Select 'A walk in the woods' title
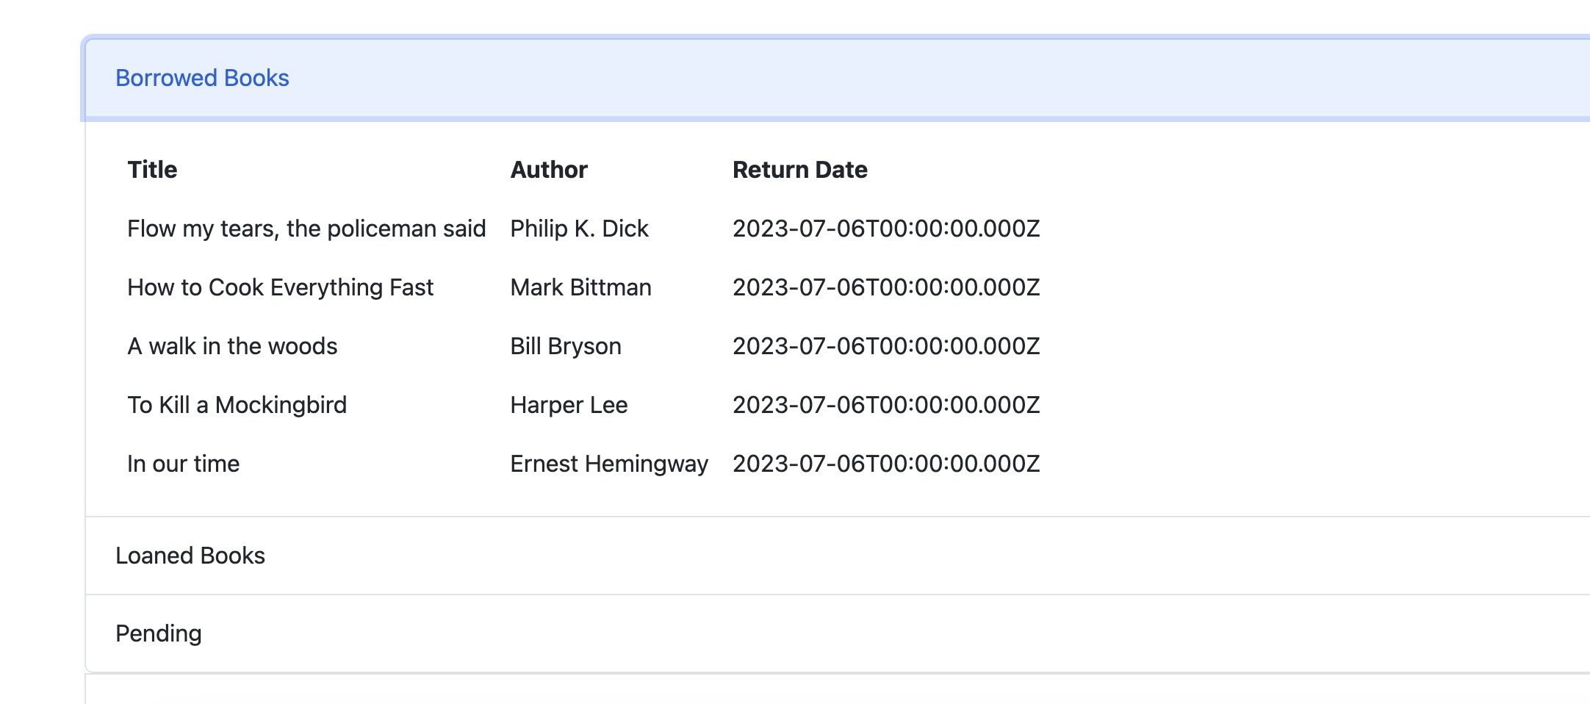The width and height of the screenshot is (1590, 704). [x=232, y=346]
